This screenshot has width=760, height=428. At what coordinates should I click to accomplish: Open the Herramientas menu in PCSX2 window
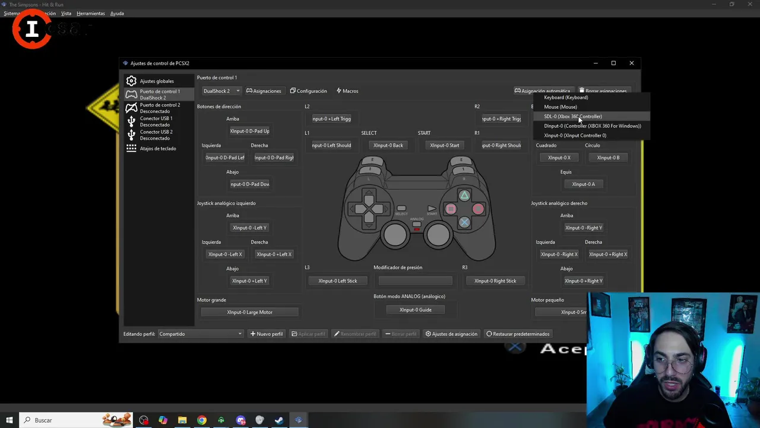pyautogui.click(x=90, y=13)
